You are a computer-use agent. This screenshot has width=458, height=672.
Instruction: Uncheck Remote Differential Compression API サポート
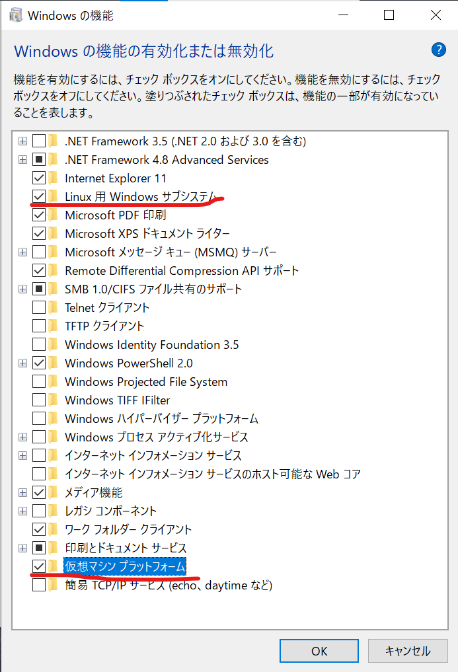point(39,270)
